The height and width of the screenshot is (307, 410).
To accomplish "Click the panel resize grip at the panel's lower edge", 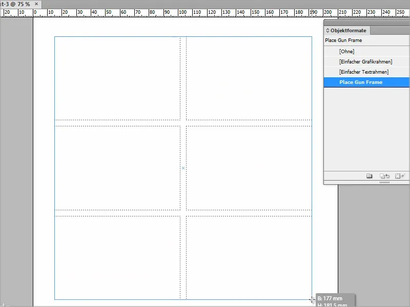I will tap(384, 182).
